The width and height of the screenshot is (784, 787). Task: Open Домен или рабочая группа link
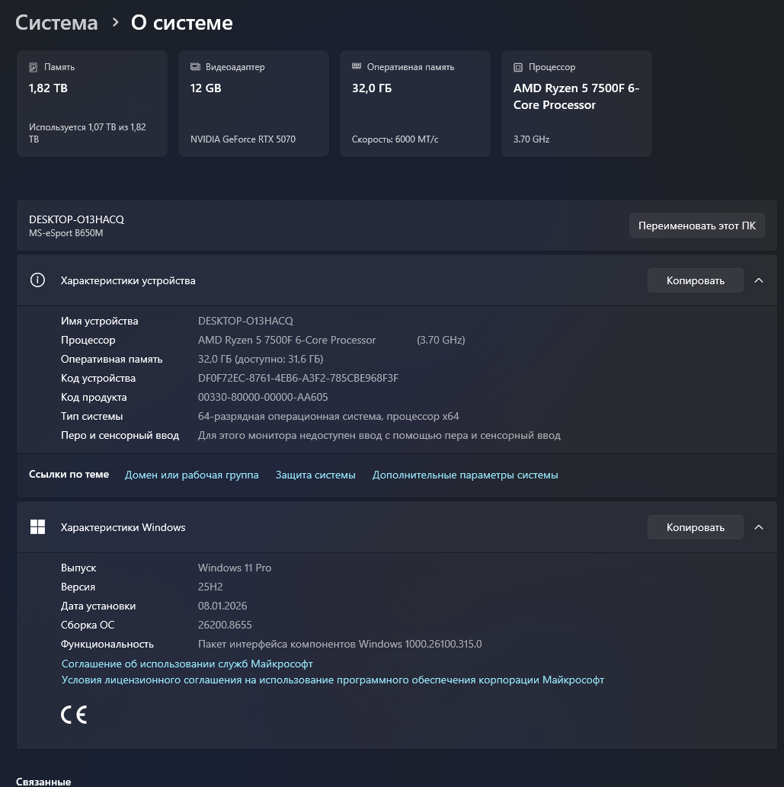pyautogui.click(x=192, y=475)
